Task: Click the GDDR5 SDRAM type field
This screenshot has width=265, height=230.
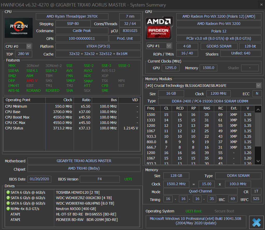Action: (219, 46)
